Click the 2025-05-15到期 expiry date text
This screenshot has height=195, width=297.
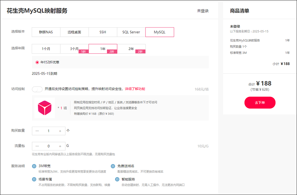45,74
